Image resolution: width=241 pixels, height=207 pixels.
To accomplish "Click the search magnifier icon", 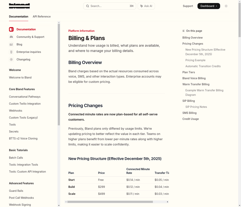I will point(88,6).
